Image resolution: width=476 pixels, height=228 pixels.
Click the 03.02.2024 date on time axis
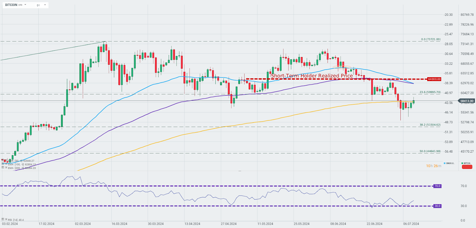pyautogui.click(x=10, y=224)
